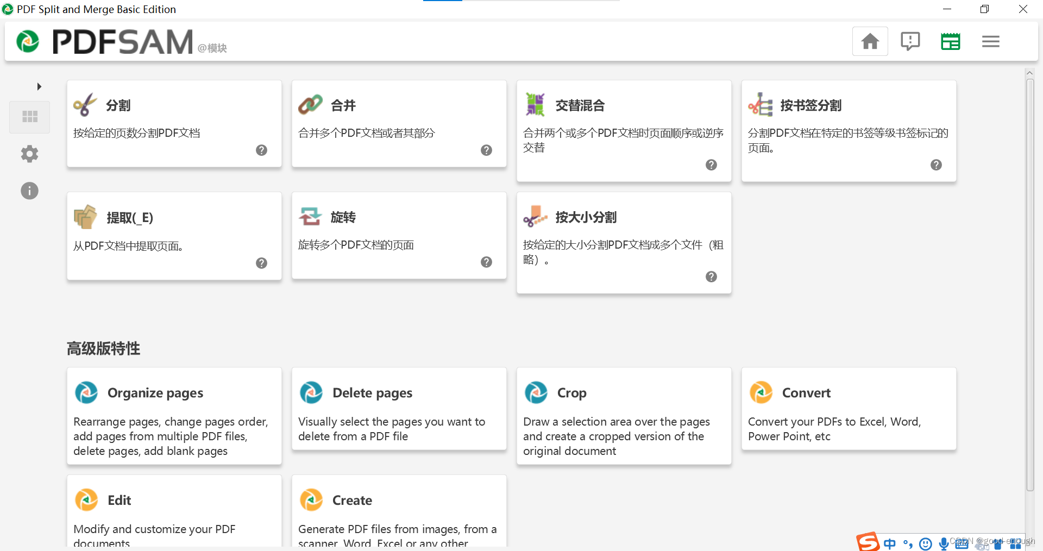This screenshot has width=1043, height=551.
Task: Open the 分割 module title
Action: point(118,105)
